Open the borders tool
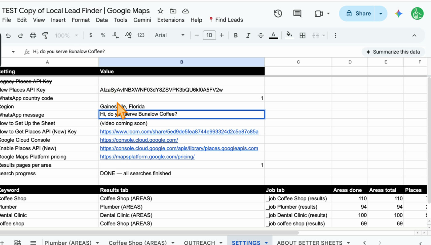The image size is (431, 245). 303,35
